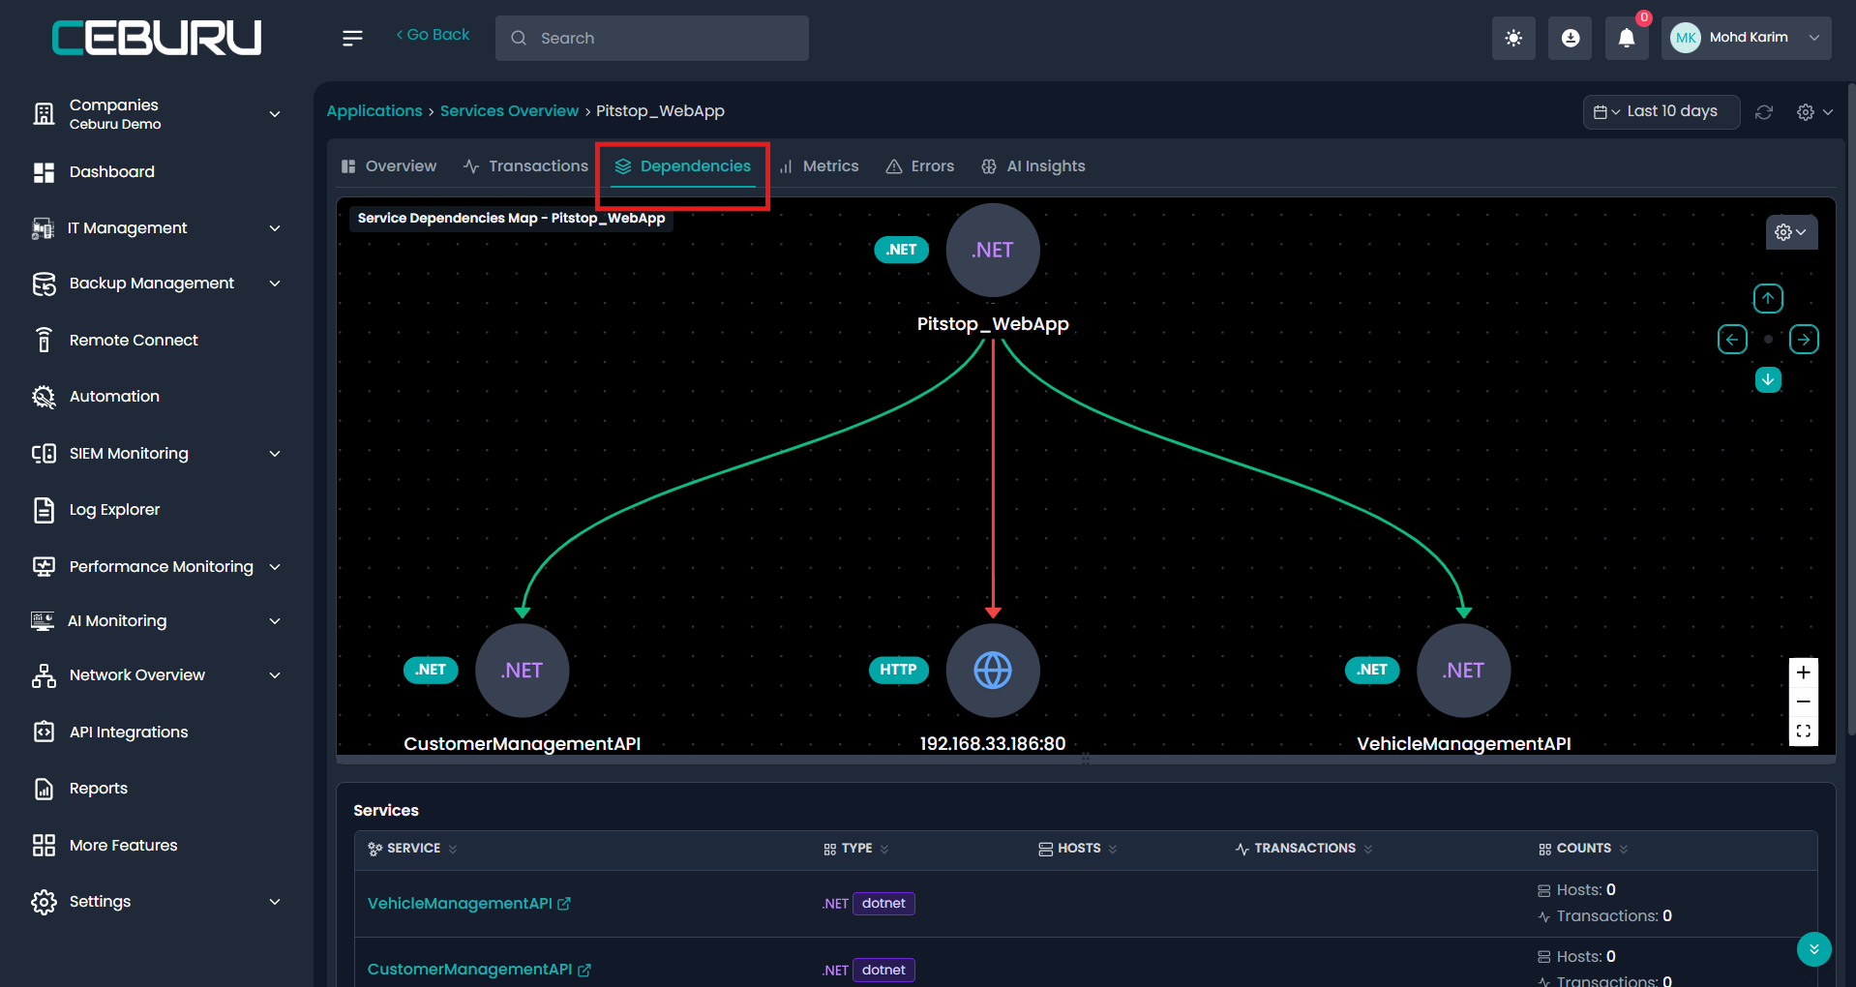Switch to the Overview tab
Screen dimensions: 1856x987
[389, 166]
